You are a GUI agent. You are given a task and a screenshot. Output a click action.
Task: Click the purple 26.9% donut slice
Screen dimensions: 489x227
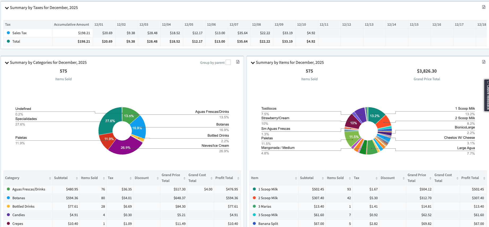[125, 147]
